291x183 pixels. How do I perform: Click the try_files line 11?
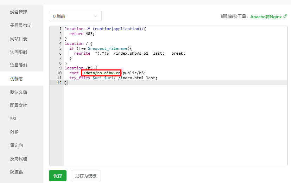[x=113, y=78]
